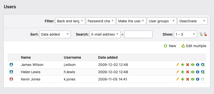
Task: Open the Password change filter dropdown
Action: click(x=101, y=21)
